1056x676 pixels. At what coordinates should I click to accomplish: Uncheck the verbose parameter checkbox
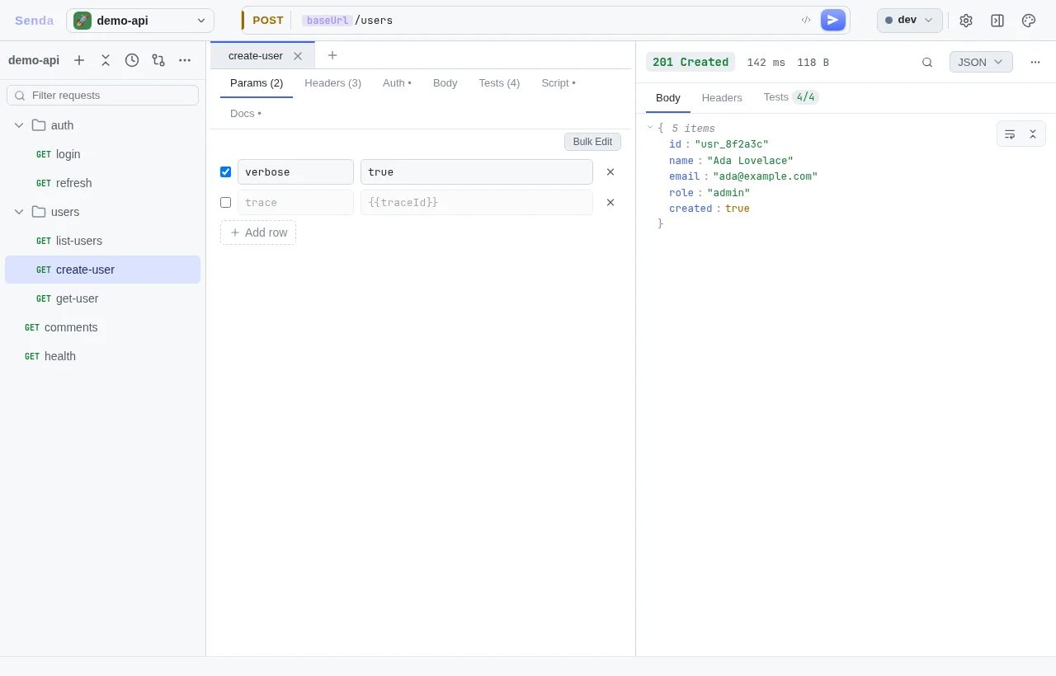pyautogui.click(x=225, y=171)
